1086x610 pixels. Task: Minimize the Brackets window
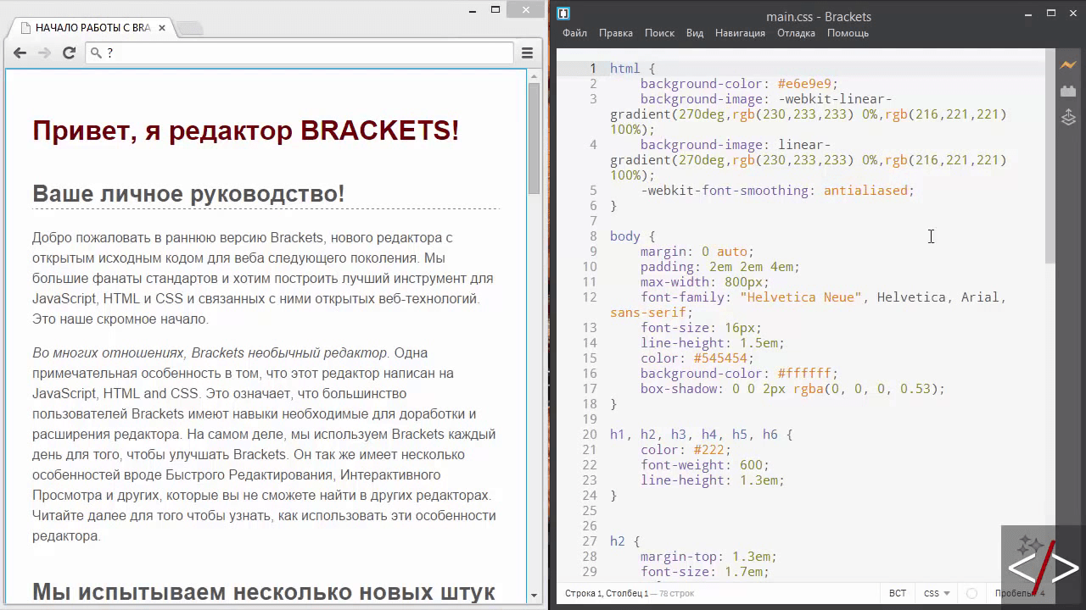pyautogui.click(x=1027, y=13)
